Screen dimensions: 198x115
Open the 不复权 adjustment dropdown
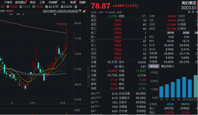tap(8, 2)
